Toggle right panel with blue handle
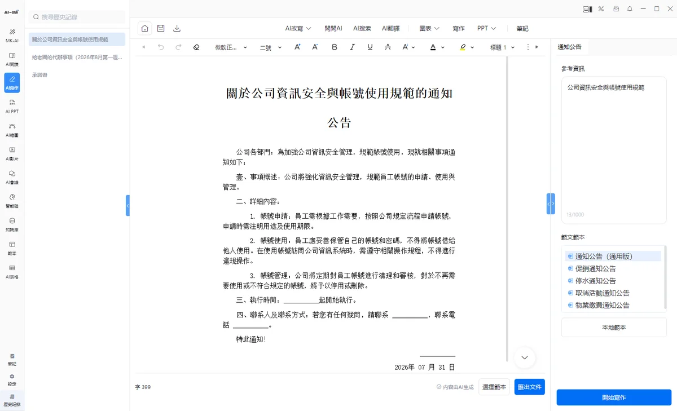Screen dimensions: 677x411 (x=551, y=204)
